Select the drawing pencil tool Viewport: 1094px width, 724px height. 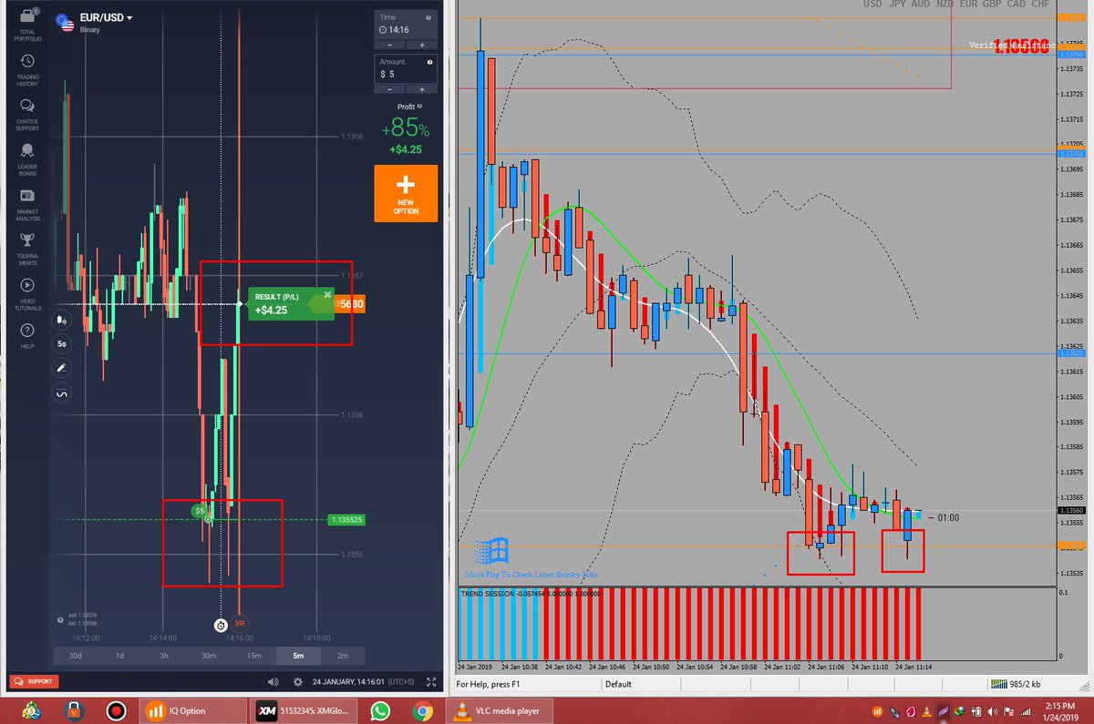click(x=62, y=369)
